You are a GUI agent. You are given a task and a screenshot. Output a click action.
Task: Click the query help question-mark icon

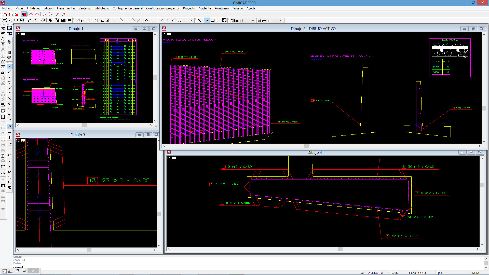(154, 20)
